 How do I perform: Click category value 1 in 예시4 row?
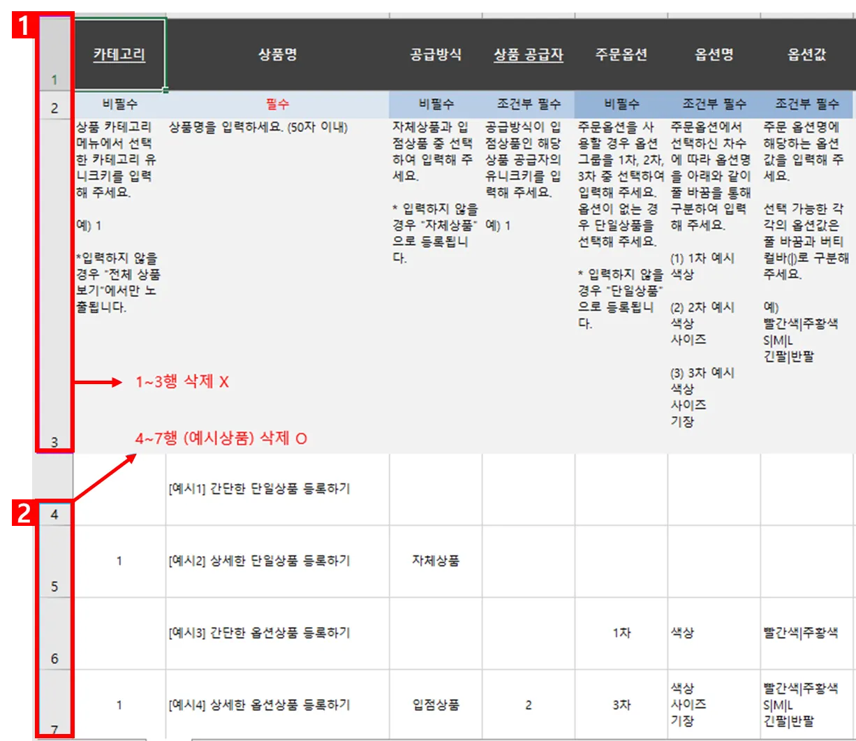coord(119,705)
